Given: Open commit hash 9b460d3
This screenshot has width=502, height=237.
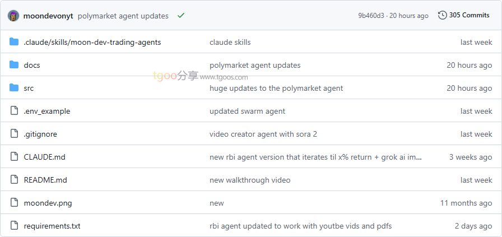Looking at the screenshot, I should coord(371,16).
